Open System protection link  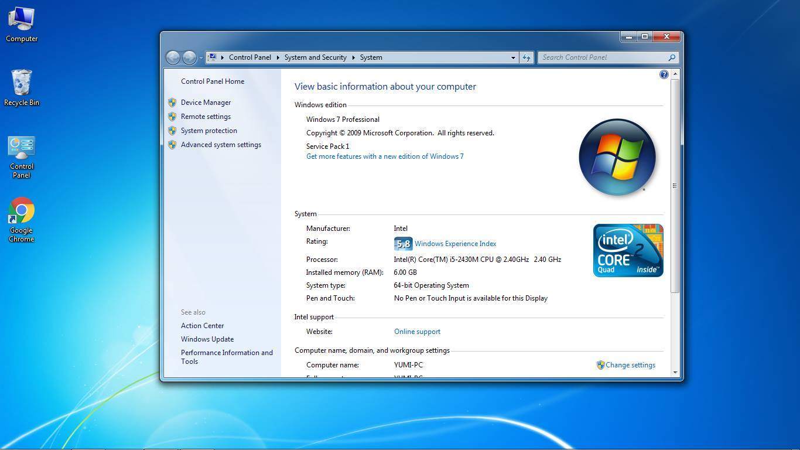[x=209, y=131]
